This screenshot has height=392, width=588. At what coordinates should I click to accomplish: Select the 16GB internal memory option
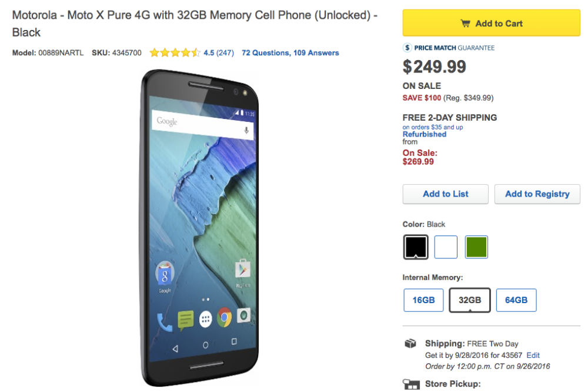click(x=423, y=300)
